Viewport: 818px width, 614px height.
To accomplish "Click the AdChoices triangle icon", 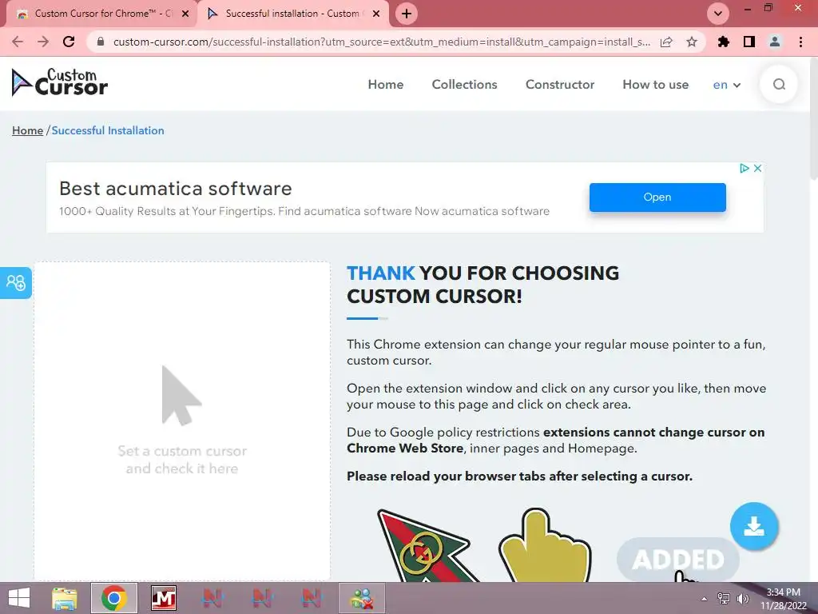I will pyautogui.click(x=745, y=168).
